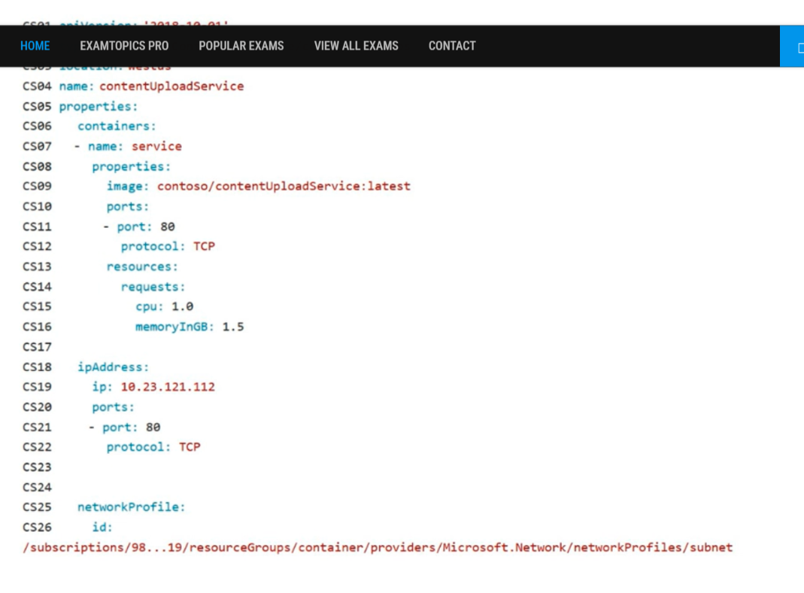Select the cpu: 1.0 value

pos(182,307)
